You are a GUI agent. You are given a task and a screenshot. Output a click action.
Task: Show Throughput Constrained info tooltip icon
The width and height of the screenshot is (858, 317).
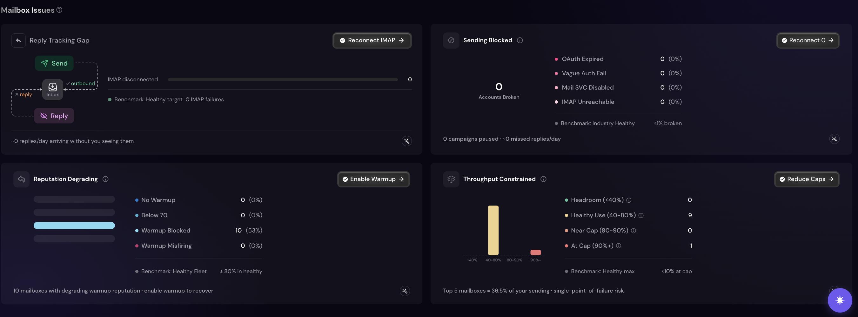click(543, 179)
